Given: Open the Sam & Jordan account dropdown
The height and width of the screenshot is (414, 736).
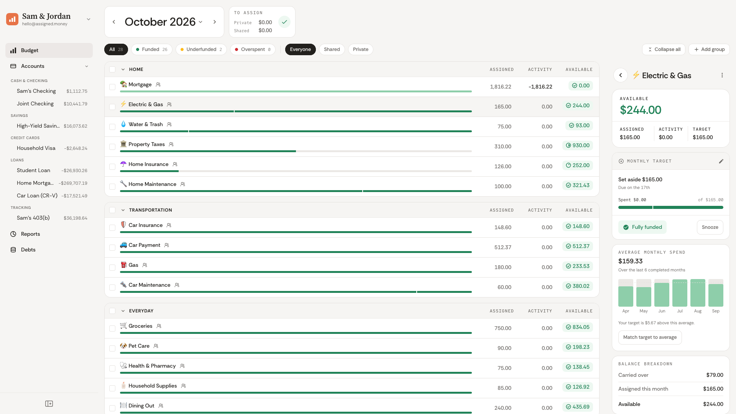Looking at the screenshot, I should [x=89, y=19].
